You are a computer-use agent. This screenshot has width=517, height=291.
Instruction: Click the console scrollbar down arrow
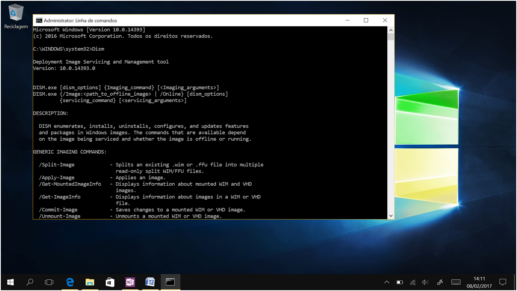(x=391, y=216)
